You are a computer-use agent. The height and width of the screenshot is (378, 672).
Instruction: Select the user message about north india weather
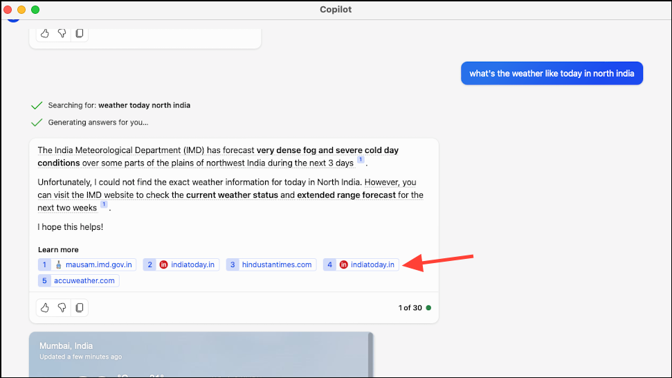point(552,73)
